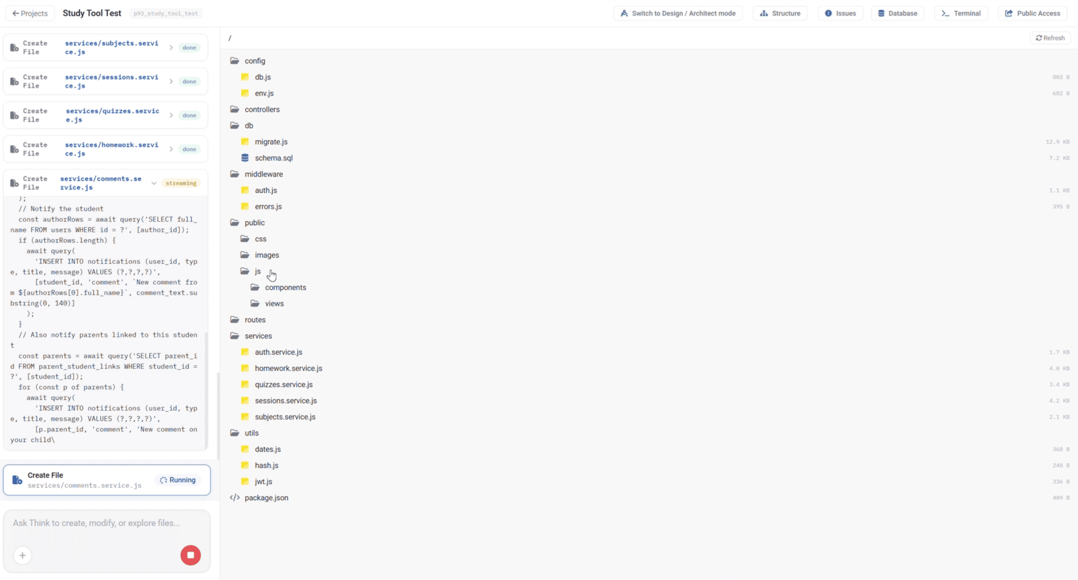
Task: Click the public folder icon
Action: click(x=234, y=223)
